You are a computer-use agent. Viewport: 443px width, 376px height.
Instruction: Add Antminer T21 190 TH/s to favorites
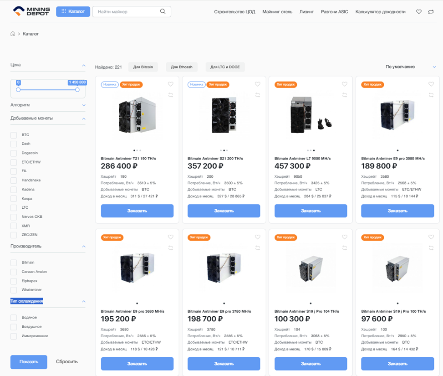click(171, 84)
